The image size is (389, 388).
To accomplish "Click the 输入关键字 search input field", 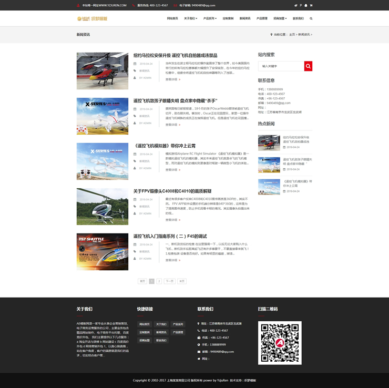I will pos(281,66).
